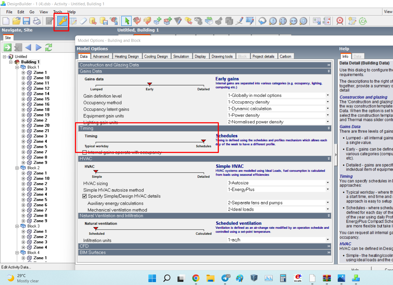Open the Carbon tab
Screen dimensions: 393x285
(x=285, y=56)
